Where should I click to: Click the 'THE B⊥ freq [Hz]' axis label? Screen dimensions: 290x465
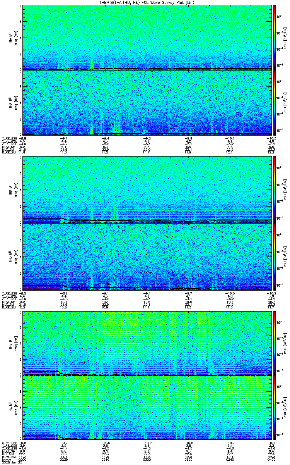[x=13, y=343]
